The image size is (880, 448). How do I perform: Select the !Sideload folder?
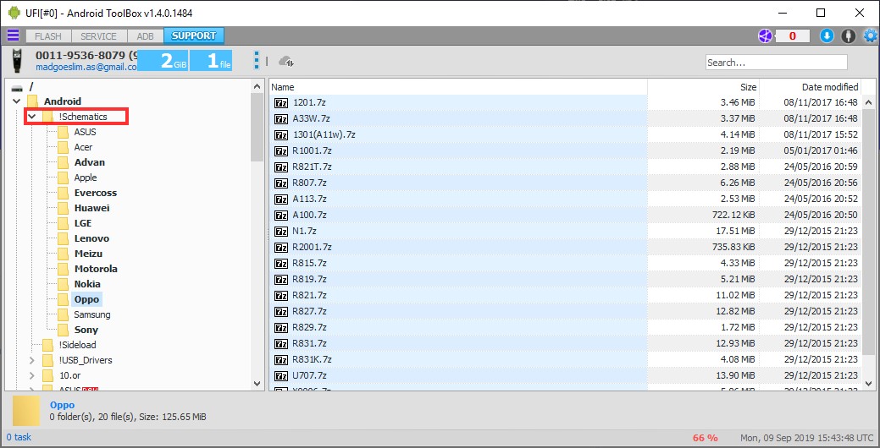[x=77, y=344]
